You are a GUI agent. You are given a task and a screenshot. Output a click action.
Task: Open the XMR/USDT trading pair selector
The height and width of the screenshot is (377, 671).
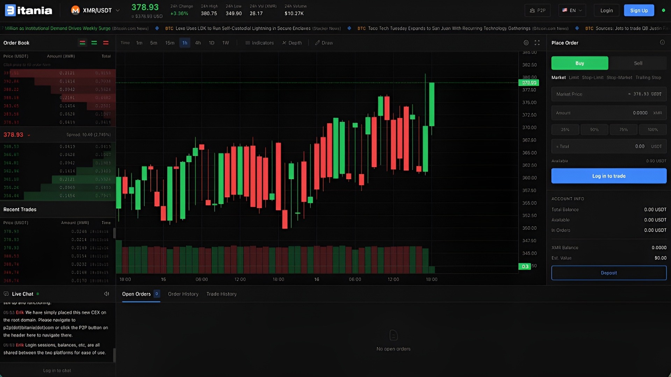tap(95, 10)
